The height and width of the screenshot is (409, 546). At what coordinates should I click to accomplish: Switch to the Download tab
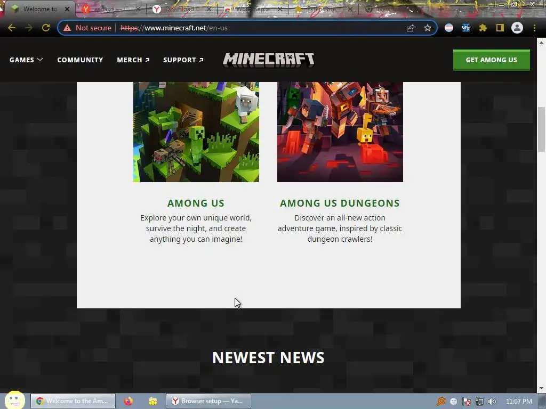(x=181, y=9)
